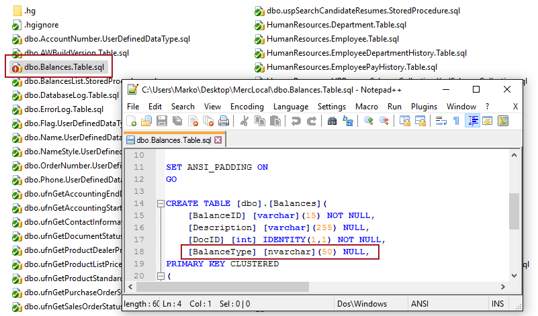The width and height of the screenshot is (538, 316).
Task: Select dbo.AccountNumber.UserDefinedDataType.sql file
Action: [101, 39]
